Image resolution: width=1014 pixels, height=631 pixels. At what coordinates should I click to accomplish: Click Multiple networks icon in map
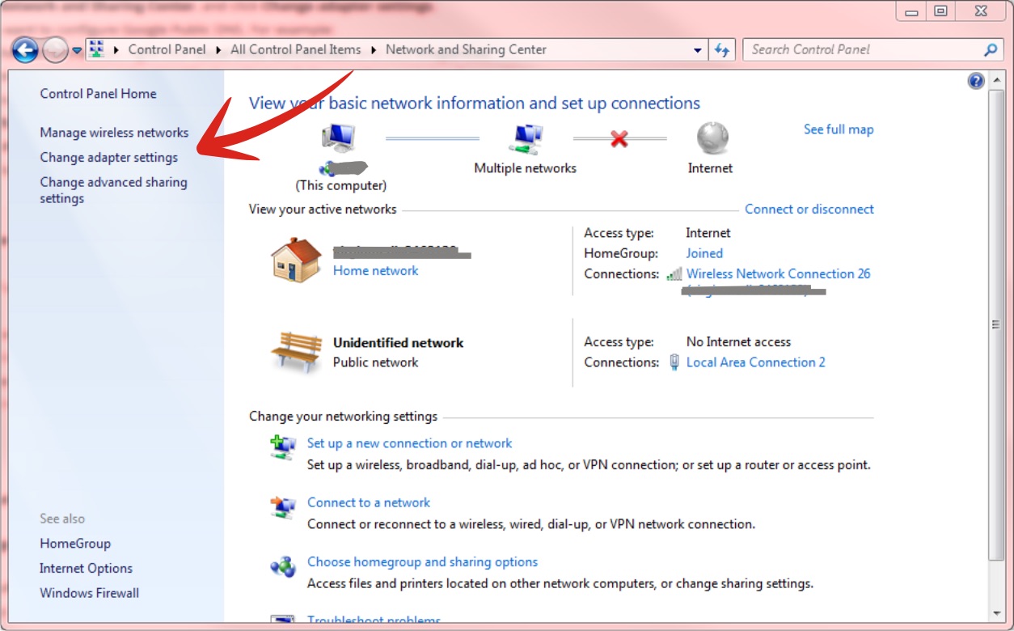526,139
